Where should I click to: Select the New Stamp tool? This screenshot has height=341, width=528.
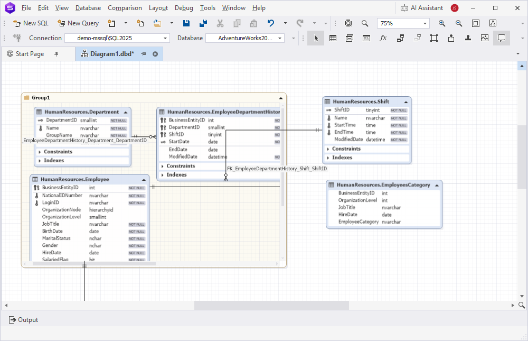(468, 38)
